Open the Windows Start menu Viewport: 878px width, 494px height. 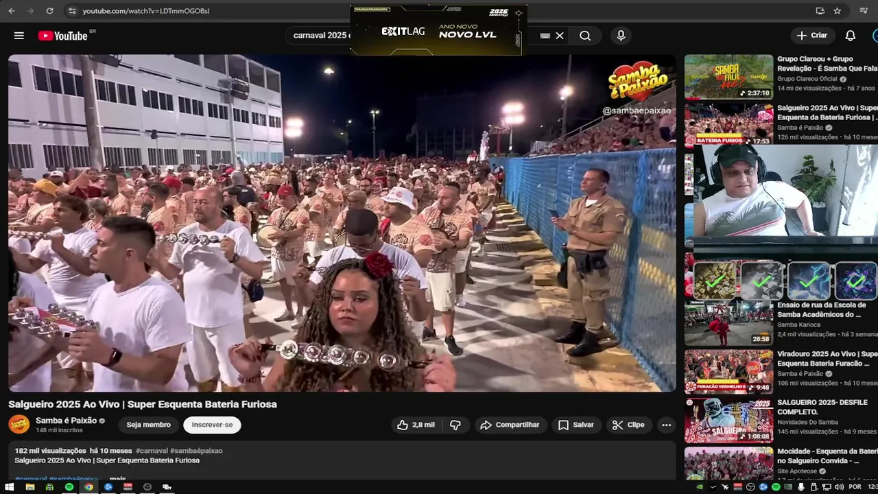click(x=10, y=487)
